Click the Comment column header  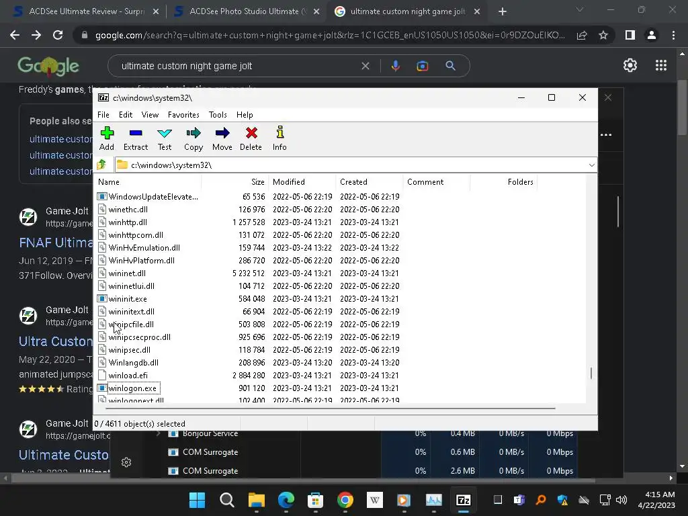pos(436,181)
